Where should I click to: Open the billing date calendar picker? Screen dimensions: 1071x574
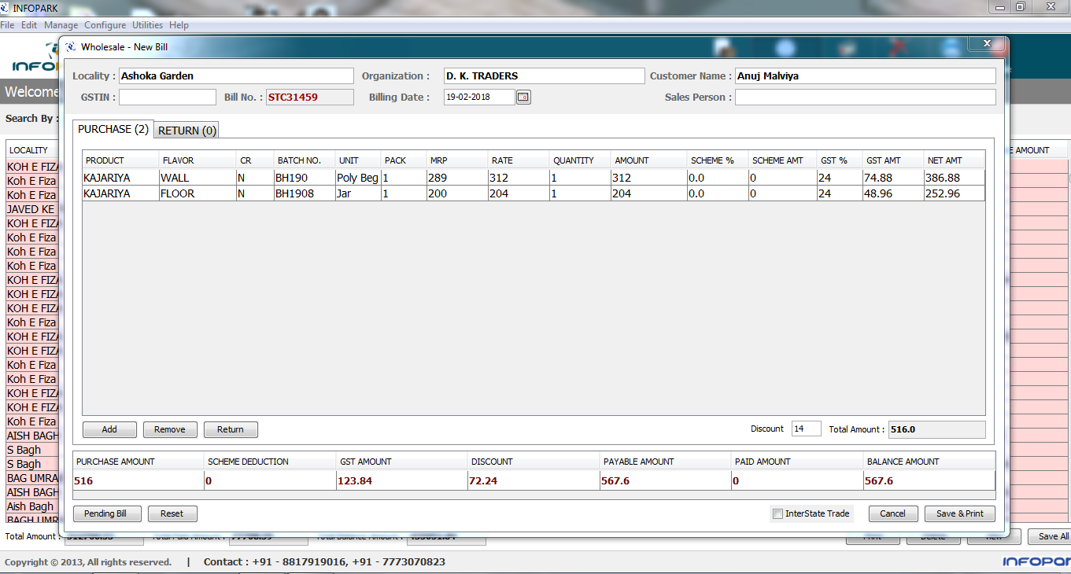[523, 98]
